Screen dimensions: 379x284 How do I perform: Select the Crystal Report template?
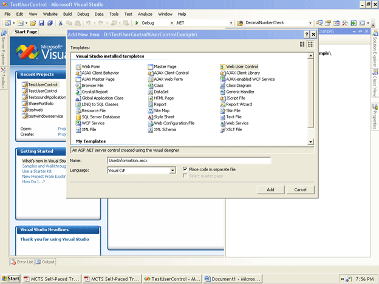pyautogui.click(x=92, y=92)
